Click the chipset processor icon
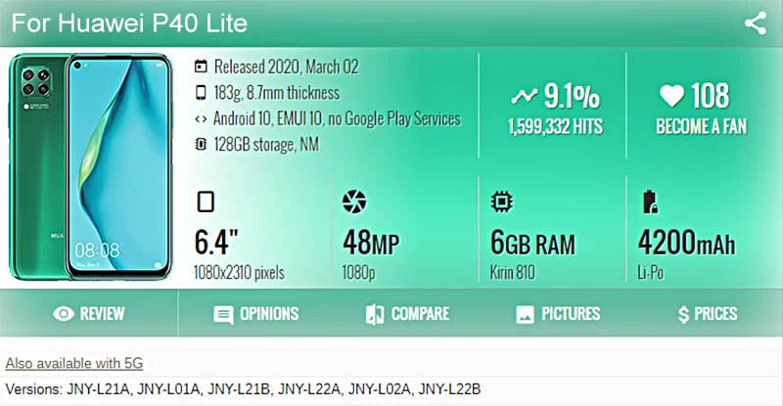 501,203
